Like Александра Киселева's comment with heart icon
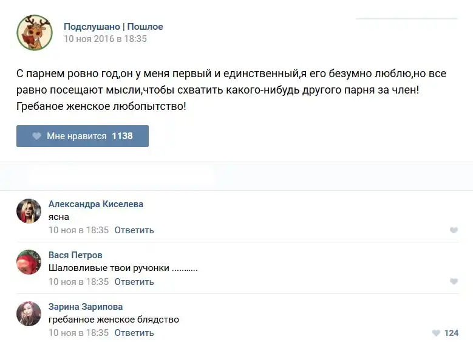 [454, 230]
